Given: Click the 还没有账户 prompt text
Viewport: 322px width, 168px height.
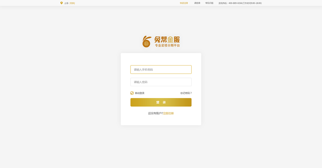Looking at the screenshot, I should 155,113.
